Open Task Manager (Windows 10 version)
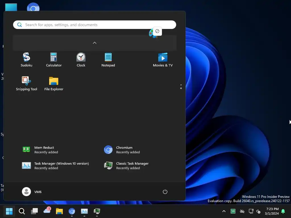The width and height of the screenshot is (291, 218). (x=56, y=165)
